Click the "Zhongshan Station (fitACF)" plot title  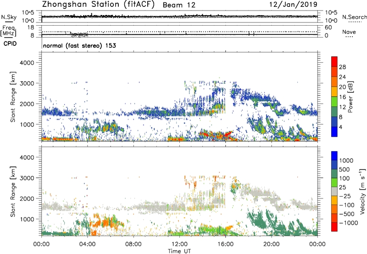(x=98, y=4)
